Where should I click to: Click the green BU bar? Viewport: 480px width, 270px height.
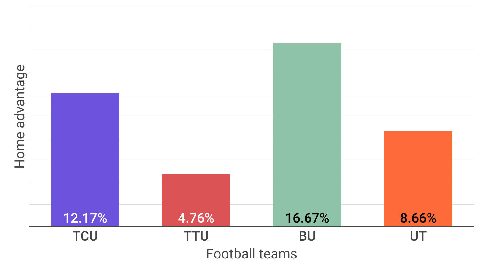click(x=307, y=128)
